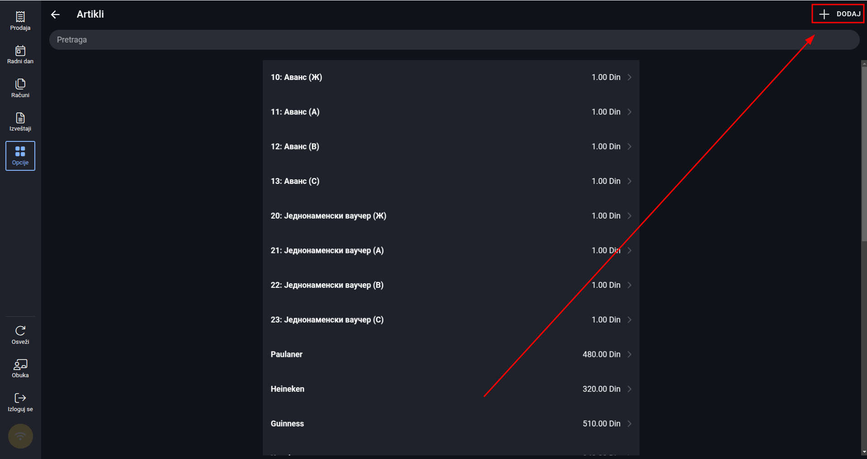Click the Wi-Fi connection status indicator

[20, 436]
